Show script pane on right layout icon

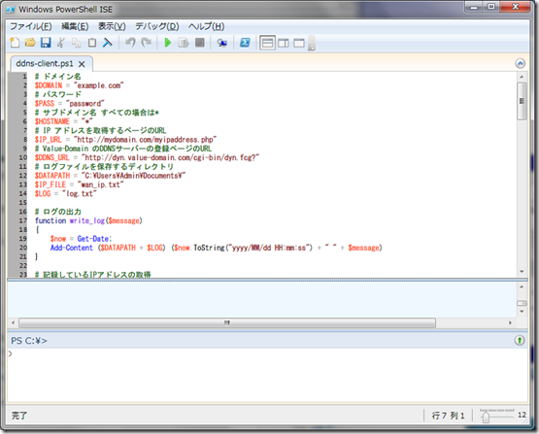point(284,43)
